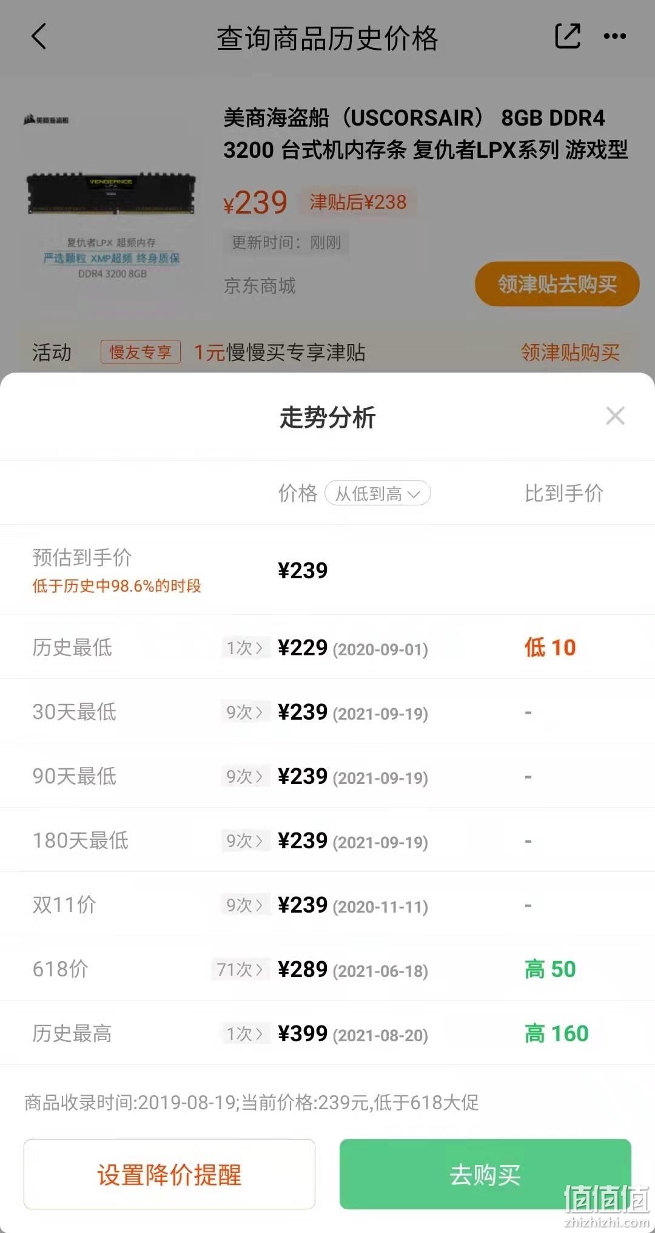
Task: Tap the 津贴后¥238 subsidy label
Action: click(358, 202)
